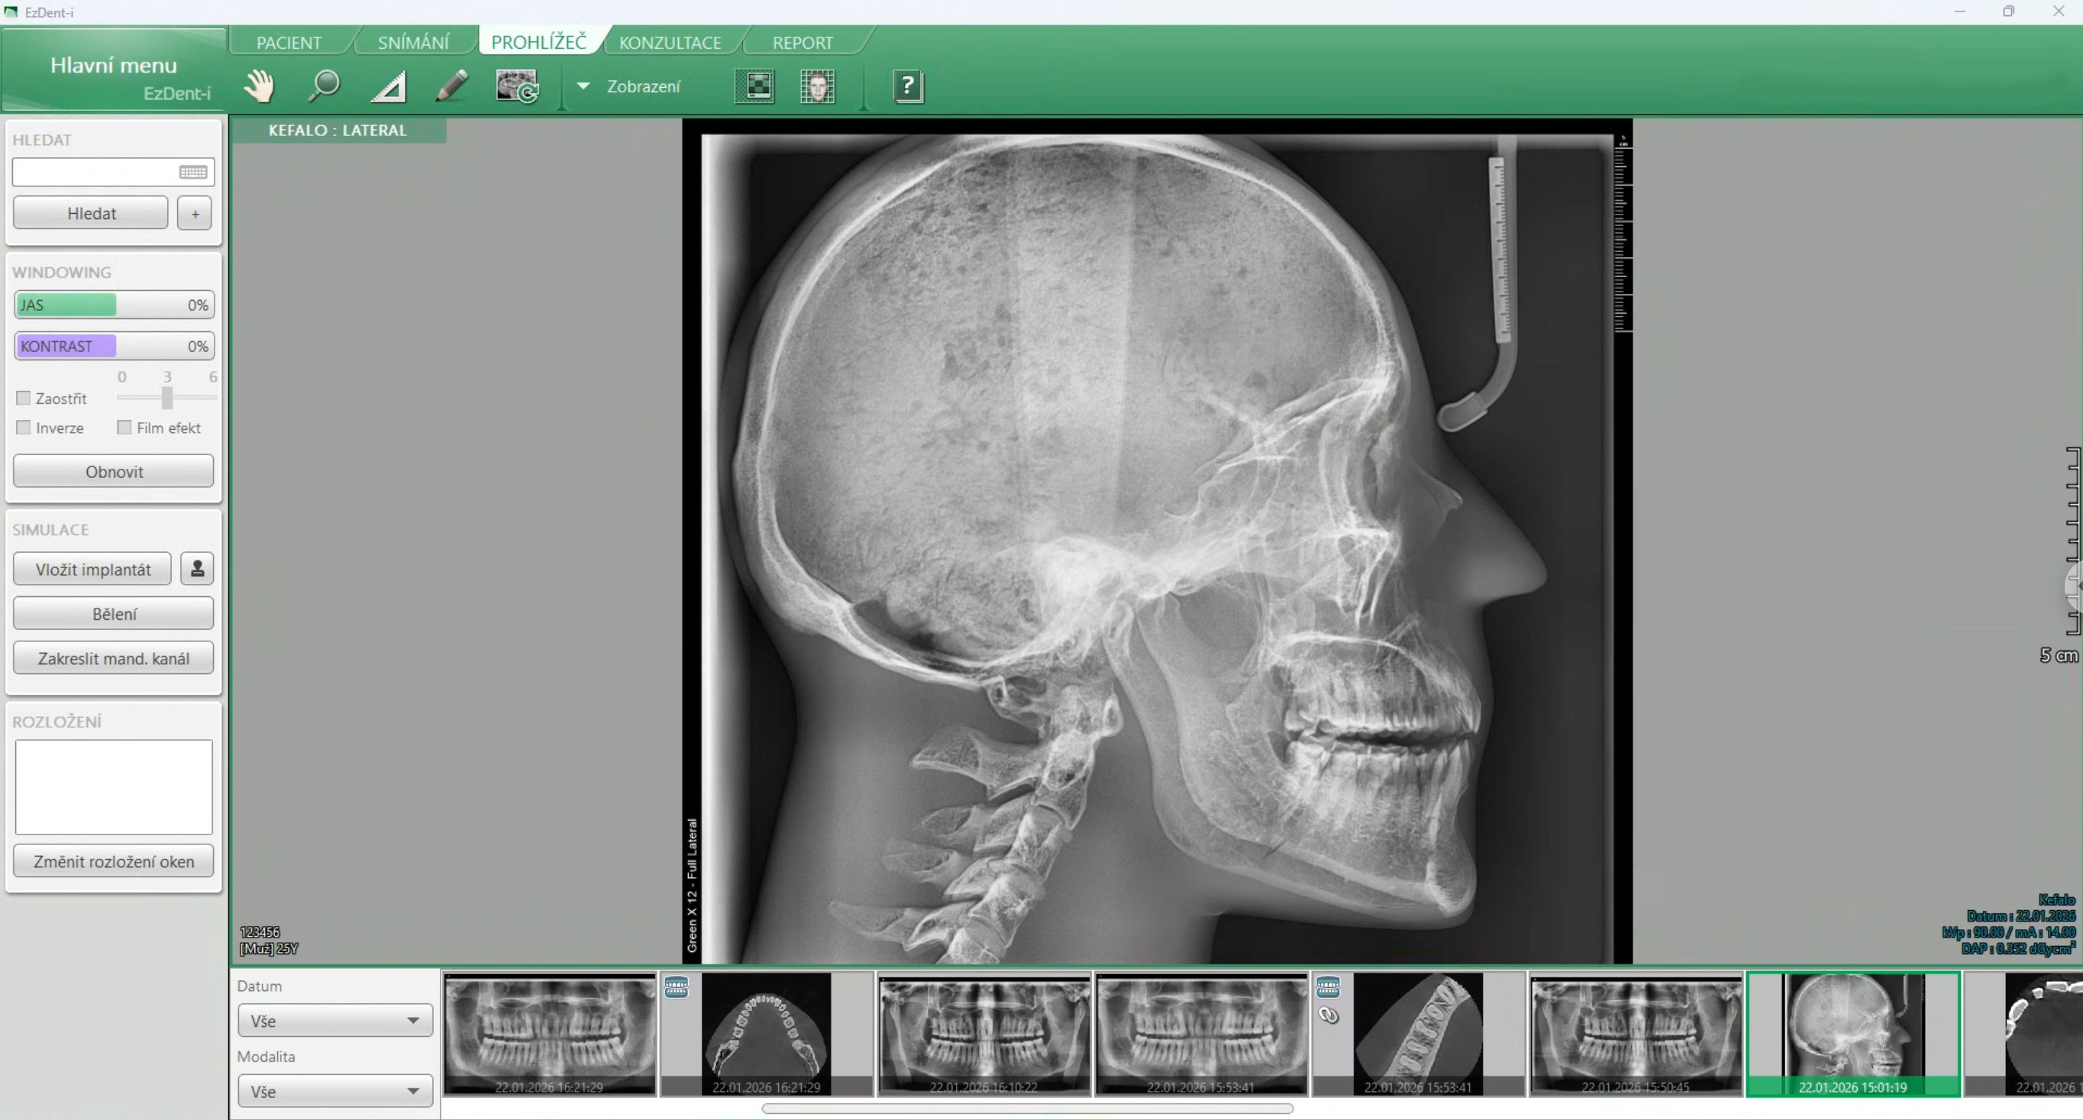Open the KONZULTACE tab

click(x=670, y=43)
